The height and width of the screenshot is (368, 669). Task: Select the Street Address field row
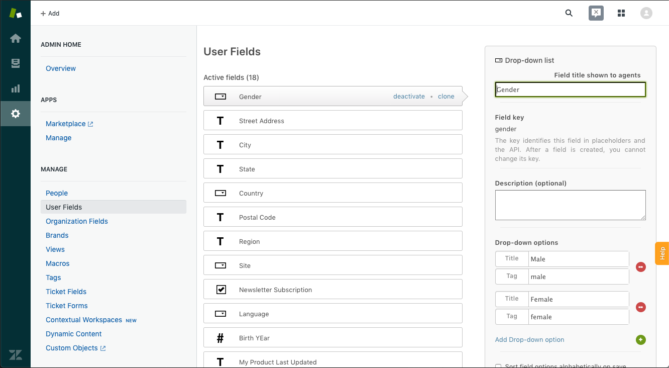click(x=332, y=120)
